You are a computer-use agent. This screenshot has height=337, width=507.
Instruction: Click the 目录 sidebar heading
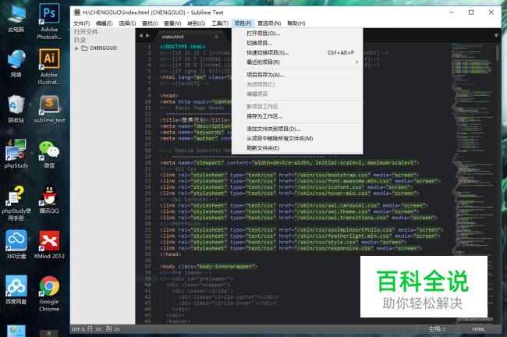point(80,40)
